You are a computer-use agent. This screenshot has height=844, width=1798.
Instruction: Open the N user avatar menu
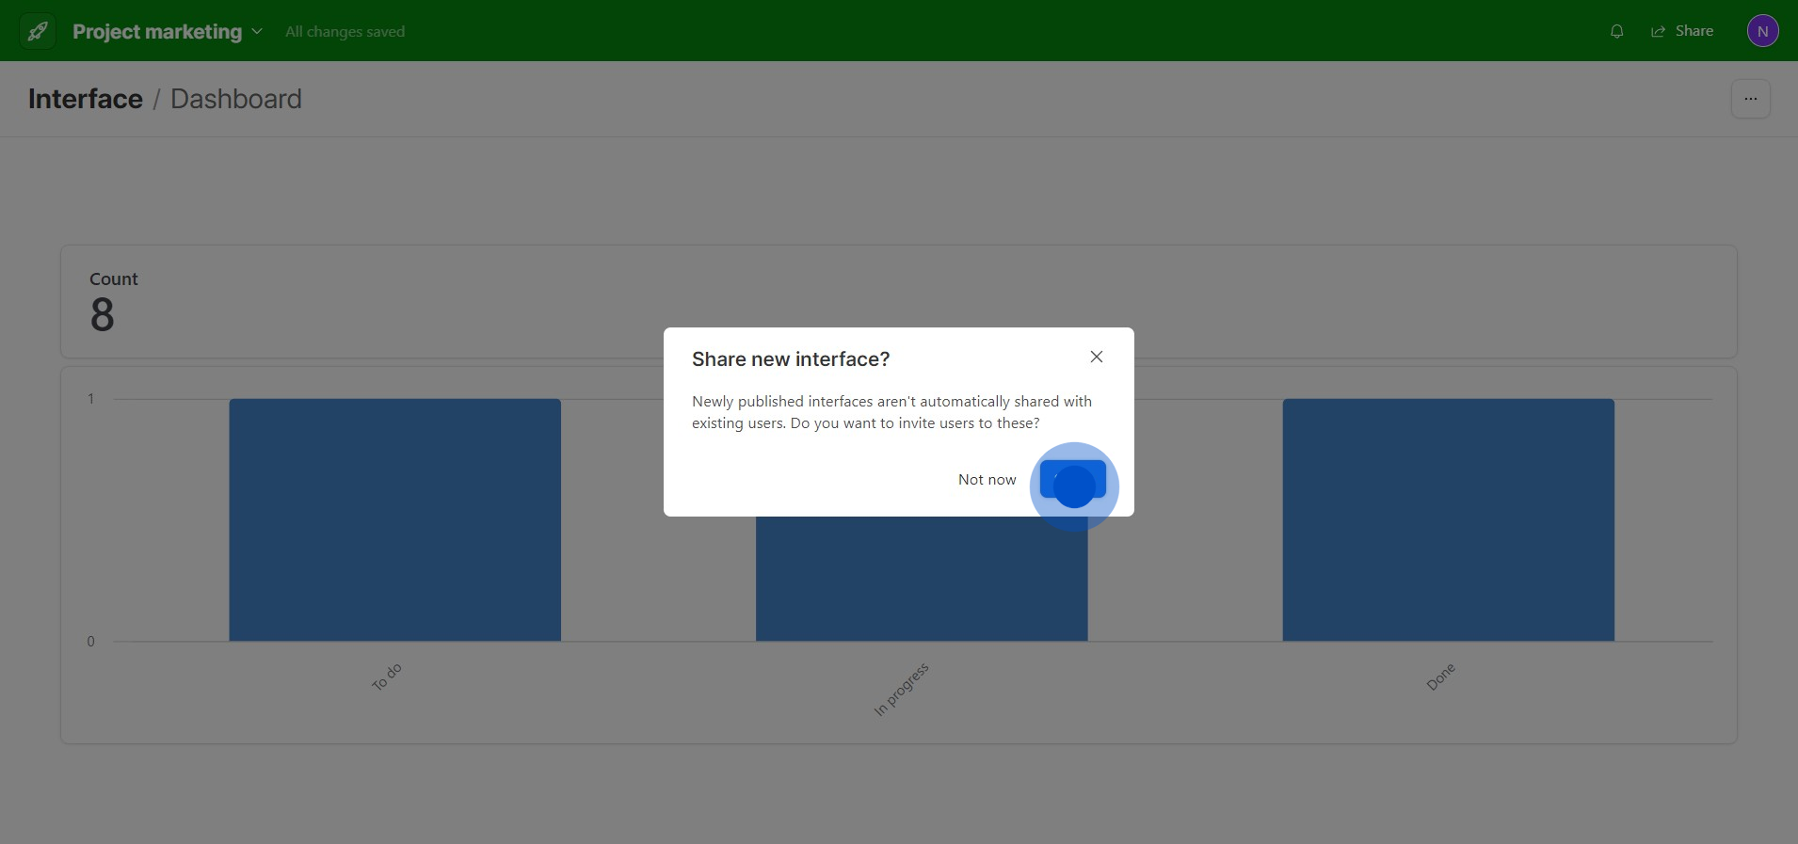1762,31
